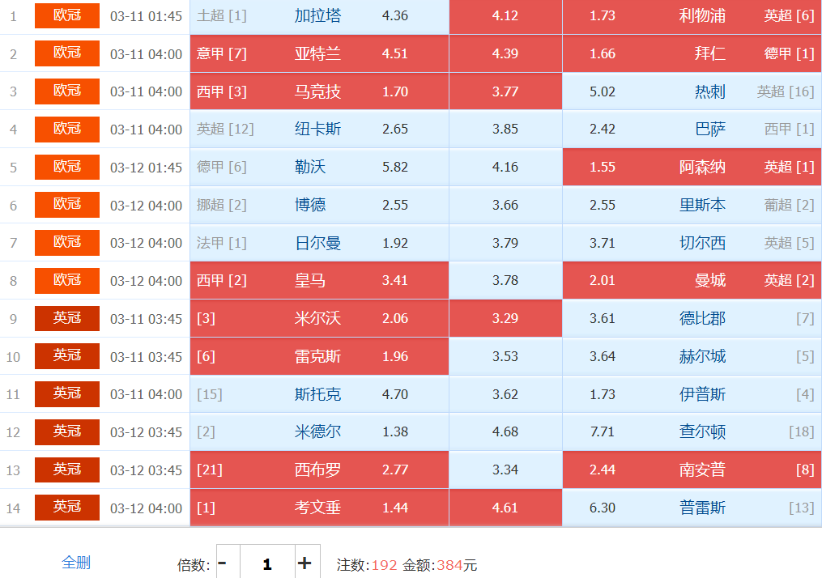822x578 pixels.
Task: Increase the multiplier with the plus button
Action: click(305, 563)
